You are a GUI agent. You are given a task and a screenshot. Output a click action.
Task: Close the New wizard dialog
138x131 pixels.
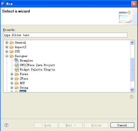[134, 4]
